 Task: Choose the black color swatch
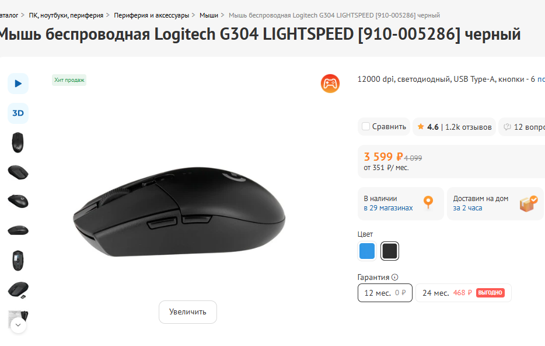[390, 251]
